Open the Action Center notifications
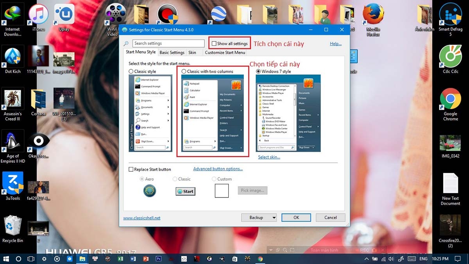The height and width of the screenshot is (264, 469). pyautogui.click(x=458, y=259)
